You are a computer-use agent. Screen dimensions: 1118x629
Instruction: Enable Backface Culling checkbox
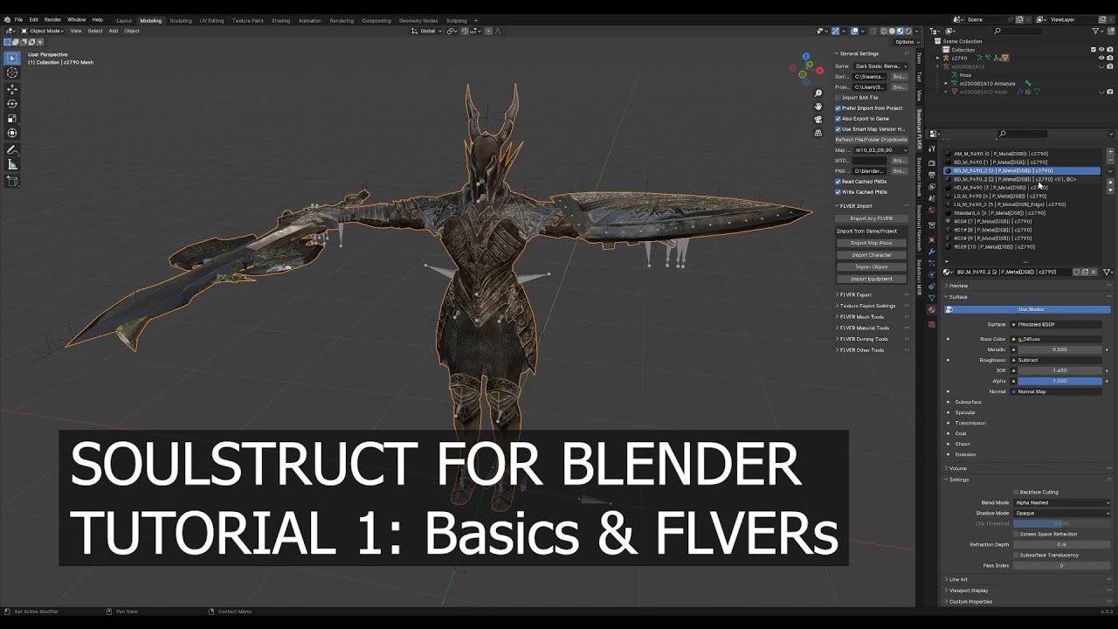pyautogui.click(x=1016, y=492)
